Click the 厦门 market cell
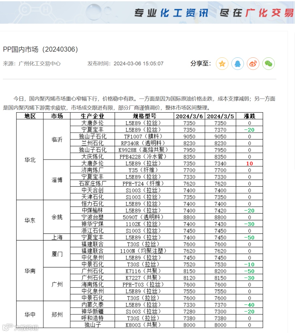 pyautogui.click(x=57, y=254)
